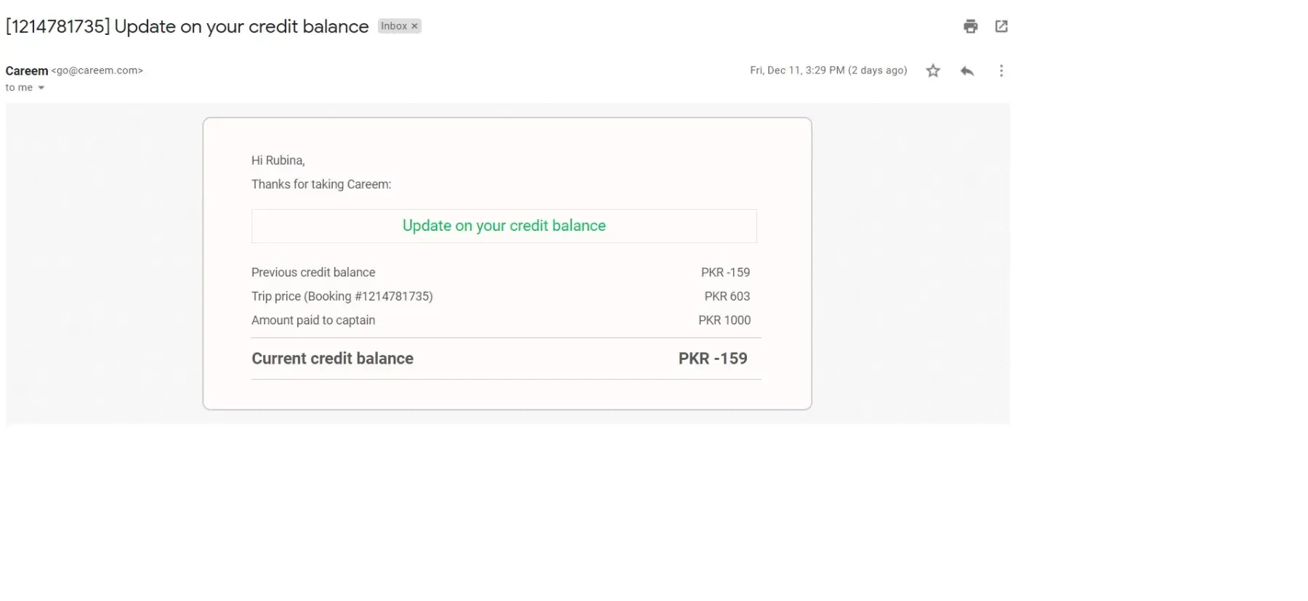Click the green credit balance heading
1308x601 pixels.
tap(504, 226)
